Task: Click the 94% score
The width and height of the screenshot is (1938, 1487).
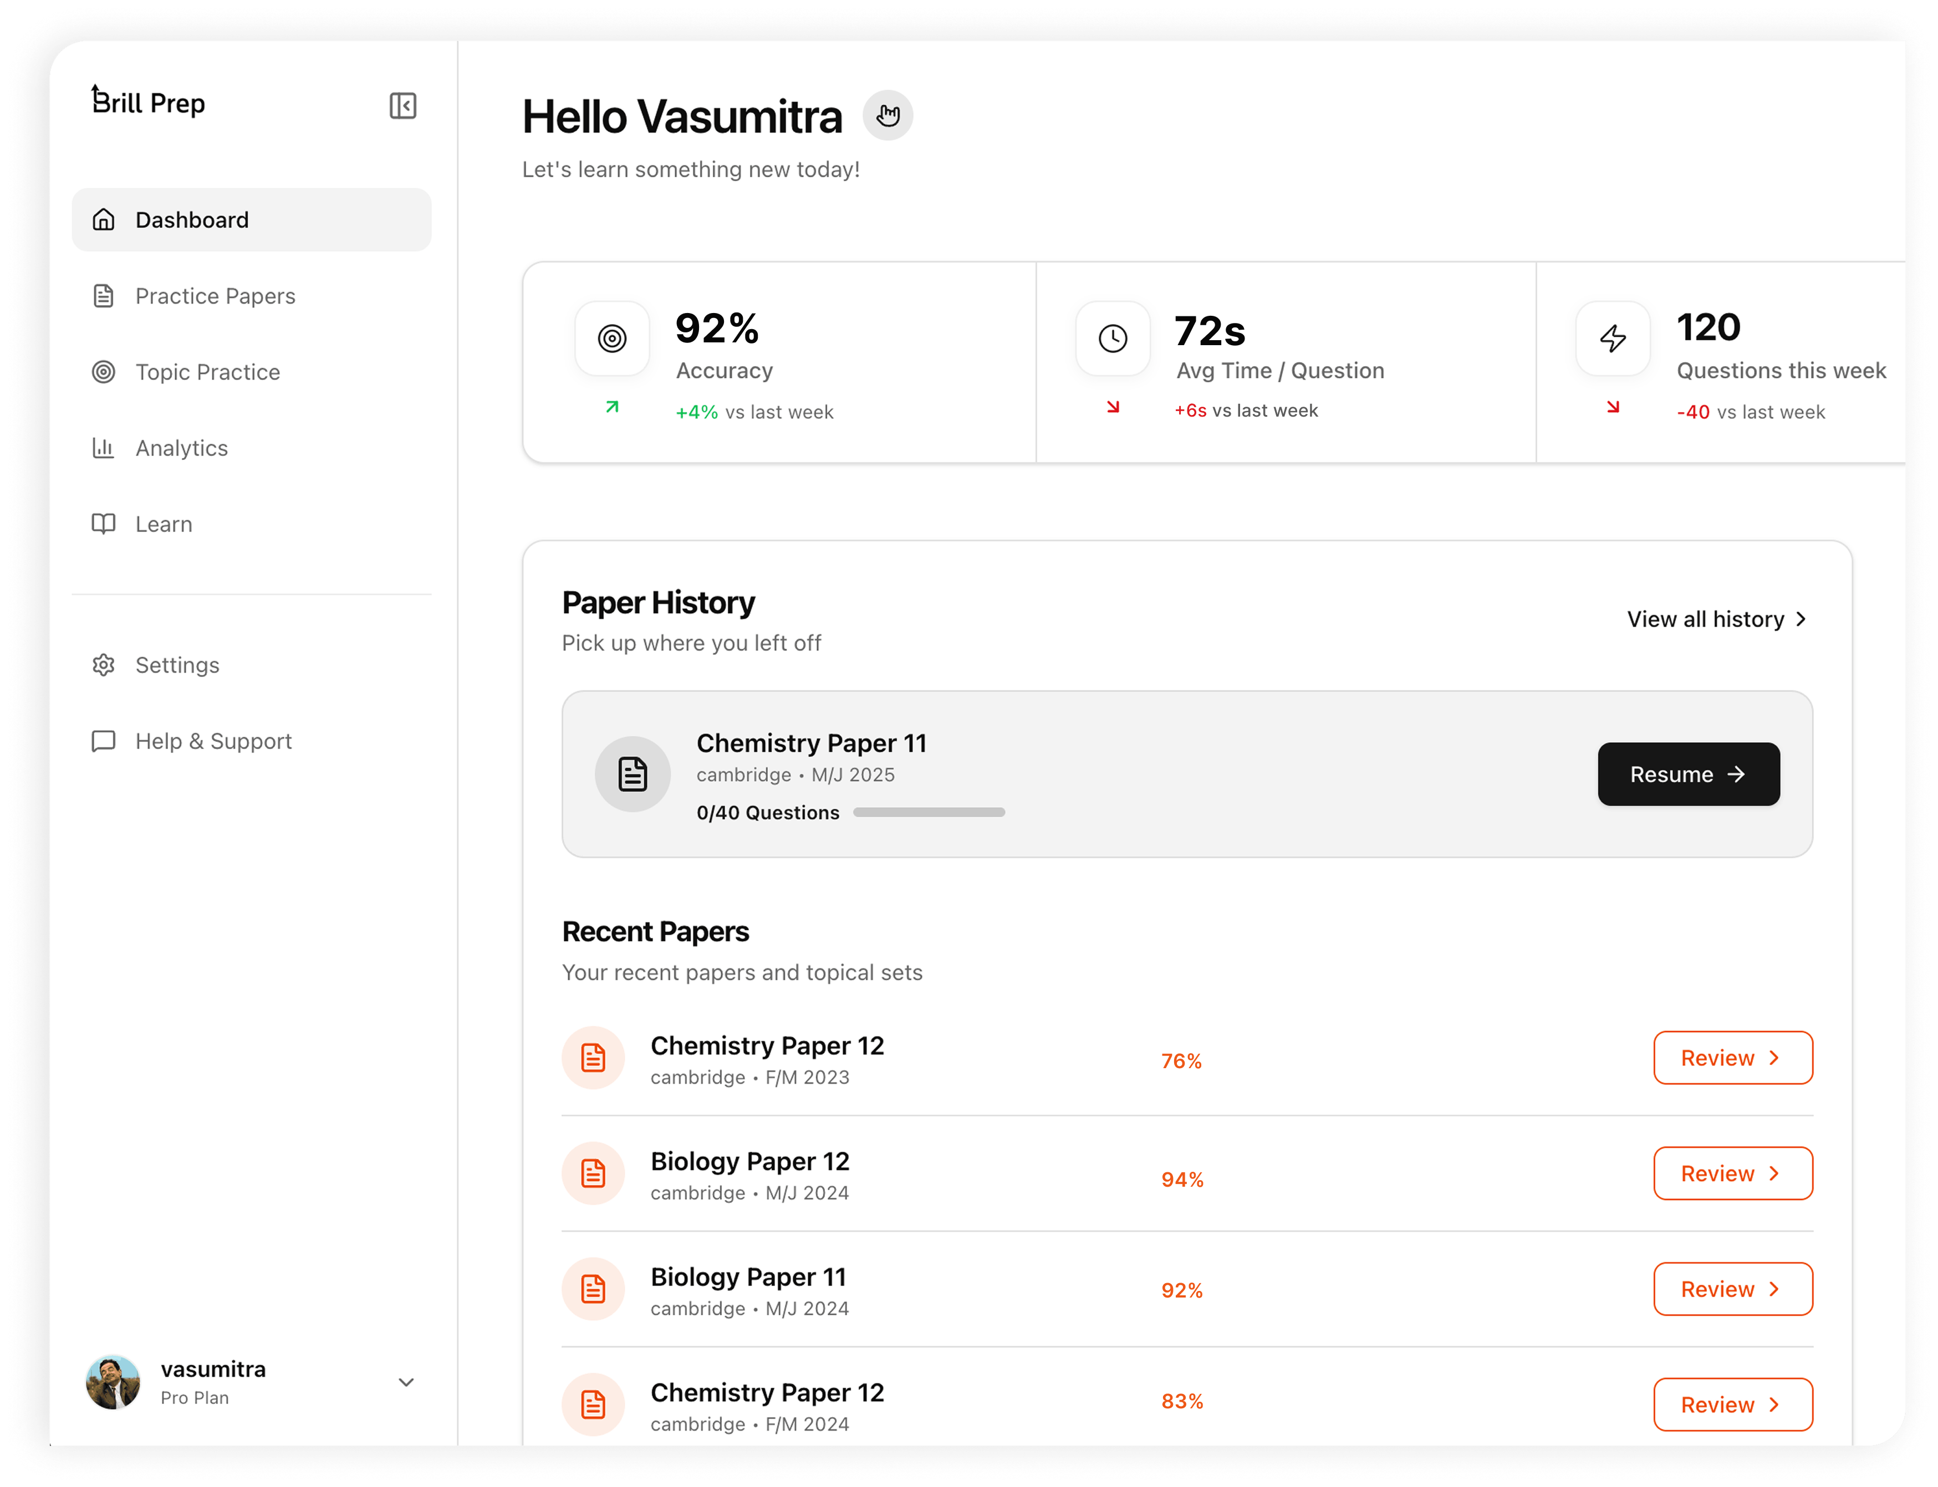Action: pyautogui.click(x=1181, y=1179)
